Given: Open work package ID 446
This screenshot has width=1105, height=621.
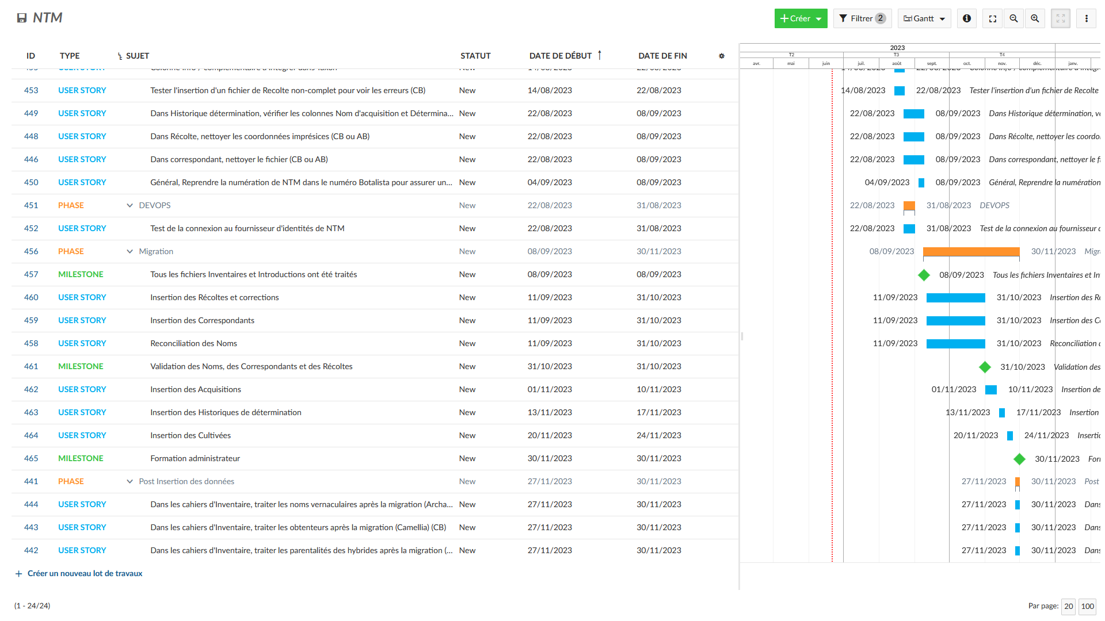Looking at the screenshot, I should pyautogui.click(x=31, y=159).
